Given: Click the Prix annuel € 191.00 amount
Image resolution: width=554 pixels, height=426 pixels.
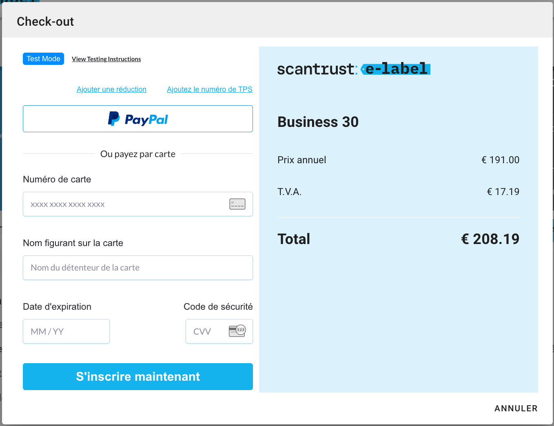Looking at the screenshot, I should [x=500, y=160].
